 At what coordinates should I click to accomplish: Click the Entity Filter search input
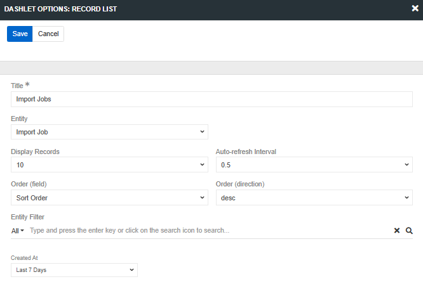(x=209, y=230)
